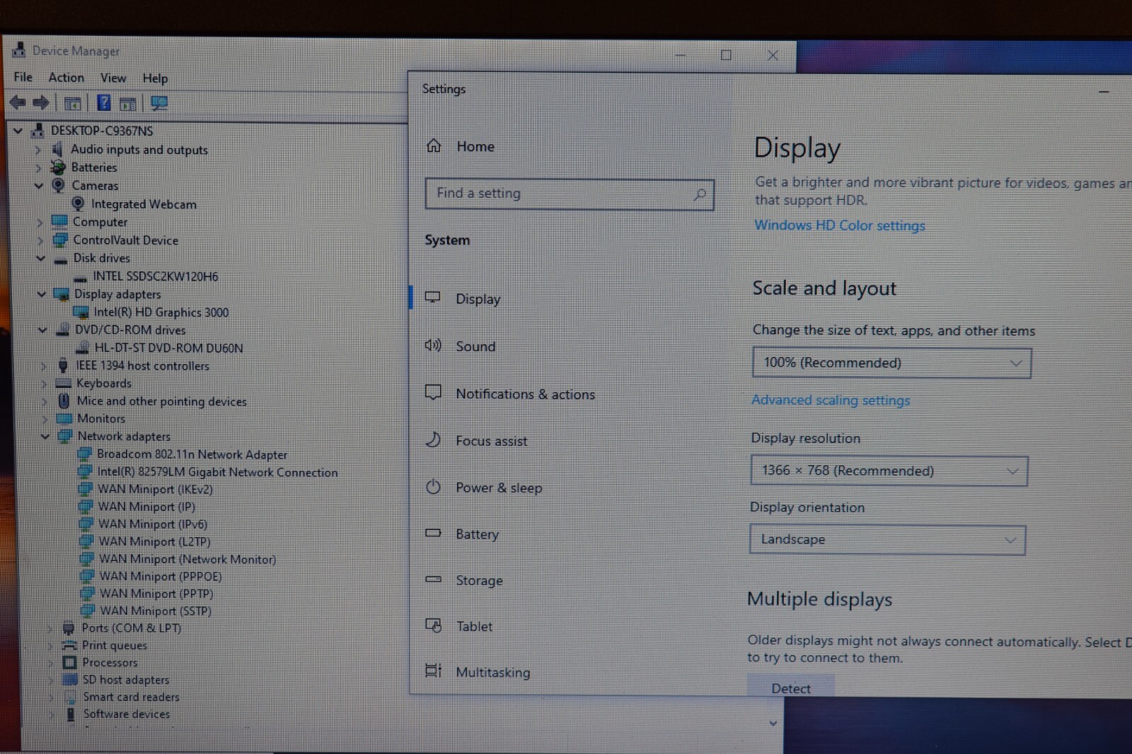Expand the Computer node
1132x754 pixels.
coord(40,222)
